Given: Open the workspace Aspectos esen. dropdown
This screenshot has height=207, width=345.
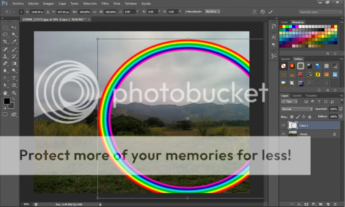Looking at the screenshot, I should click(320, 12).
